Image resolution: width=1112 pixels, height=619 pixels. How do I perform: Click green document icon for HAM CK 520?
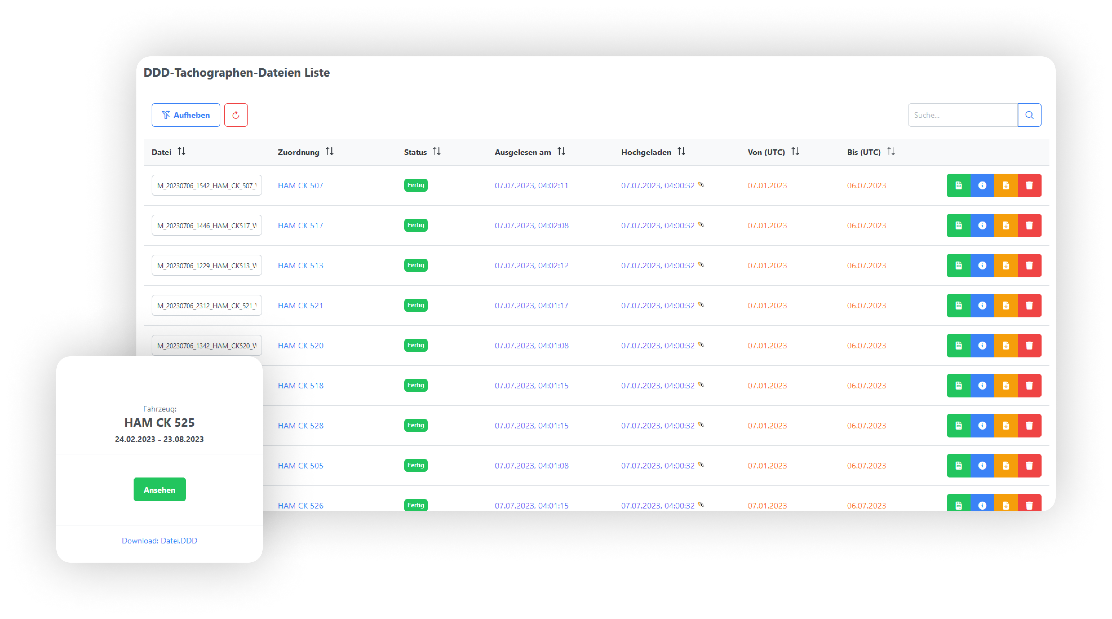[958, 345]
